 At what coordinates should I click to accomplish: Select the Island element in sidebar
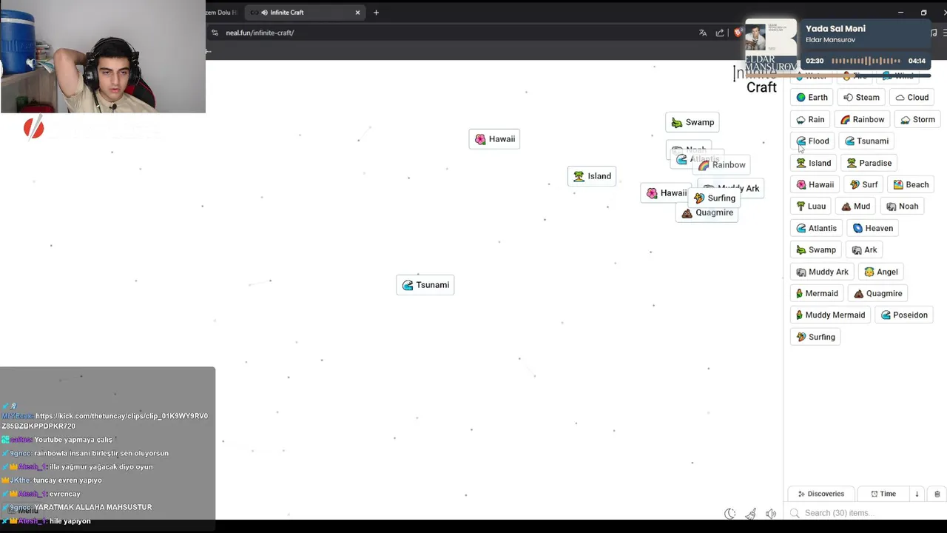tap(813, 163)
